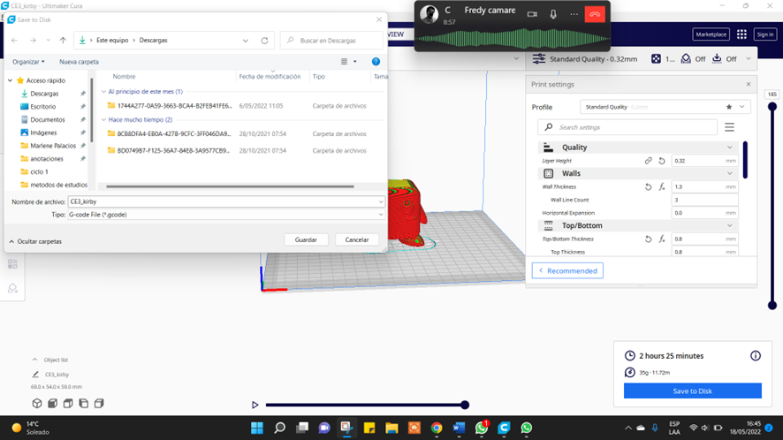Screen dimensions: 783x440
Task: Open Google Chrome from taskbar
Action: click(437, 428)
